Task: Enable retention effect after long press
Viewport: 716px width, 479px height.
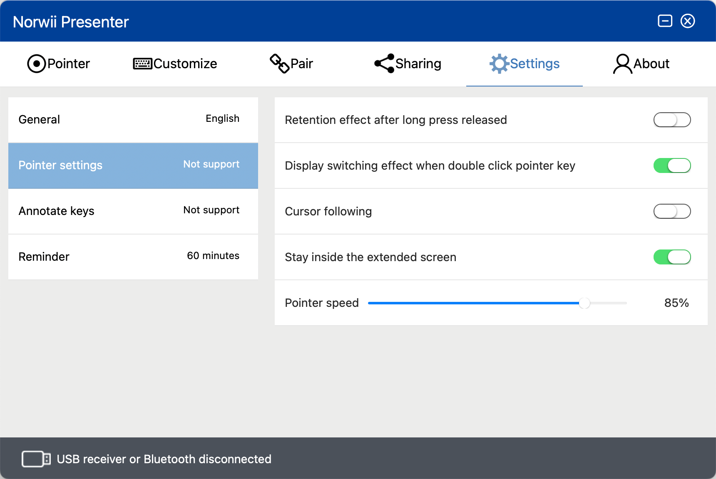Action: point(672,120)
